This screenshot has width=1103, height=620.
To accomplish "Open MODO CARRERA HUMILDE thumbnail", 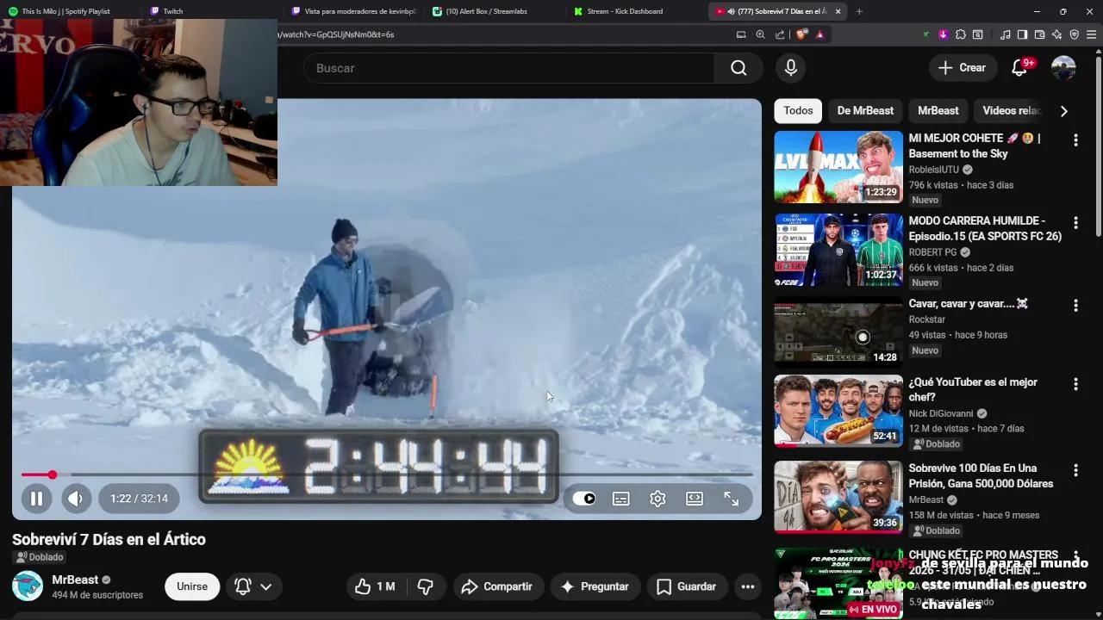I will (x=838, y=250).
